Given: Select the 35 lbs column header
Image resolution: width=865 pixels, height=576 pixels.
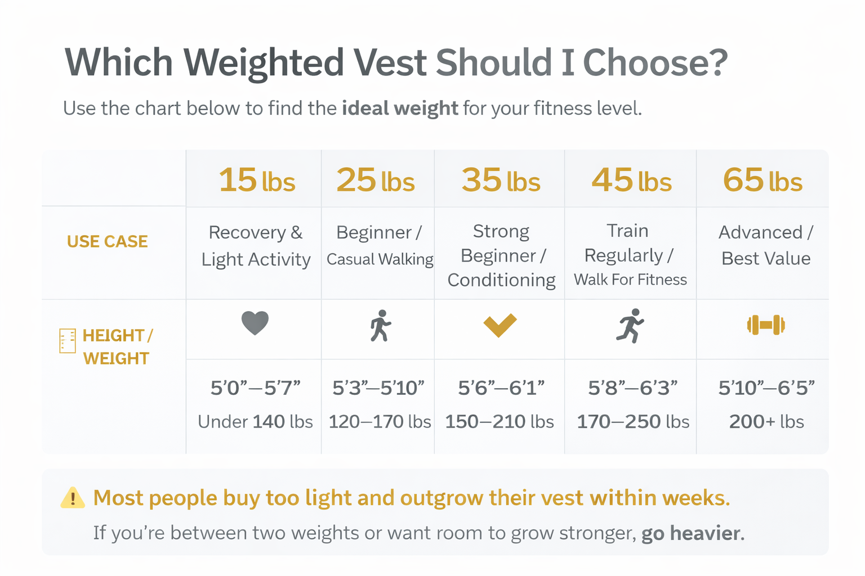Looking at the screenshot, I should point(501,181).
